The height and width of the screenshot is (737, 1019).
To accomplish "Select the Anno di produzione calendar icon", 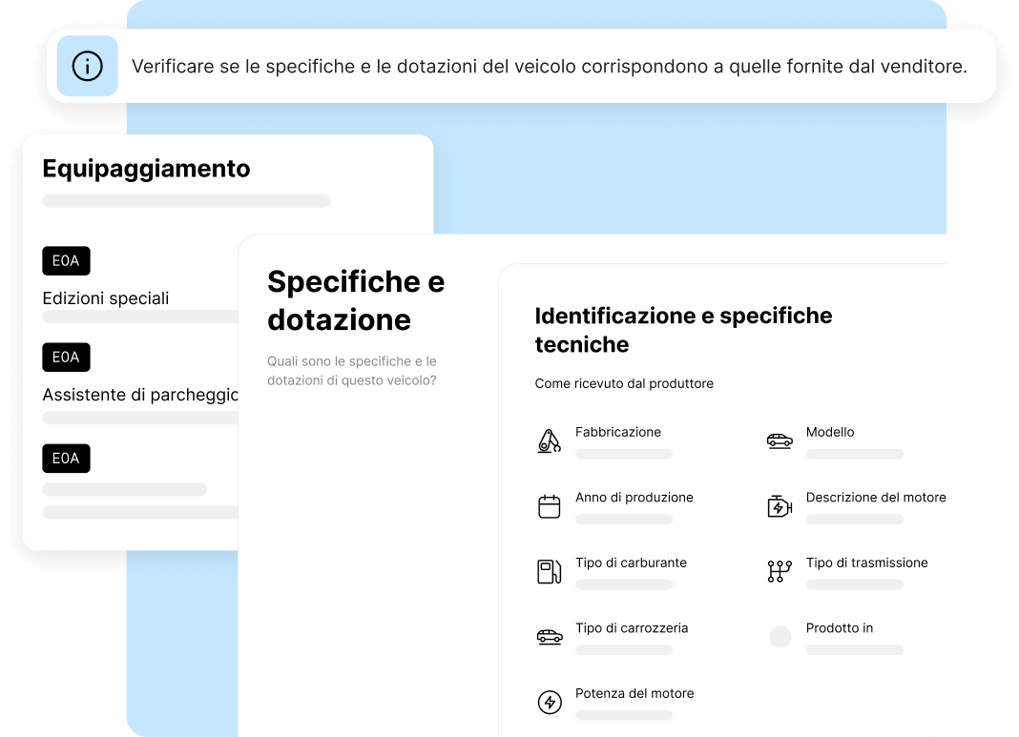I will [549, 506].
